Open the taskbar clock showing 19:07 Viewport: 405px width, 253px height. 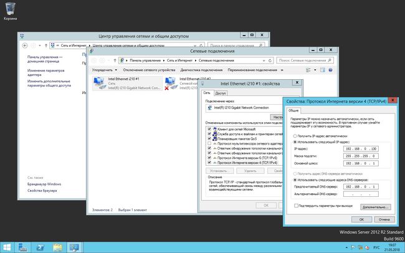click(x=392, y=247)
